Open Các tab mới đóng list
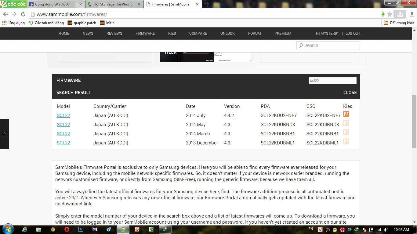 click(46, 23)
